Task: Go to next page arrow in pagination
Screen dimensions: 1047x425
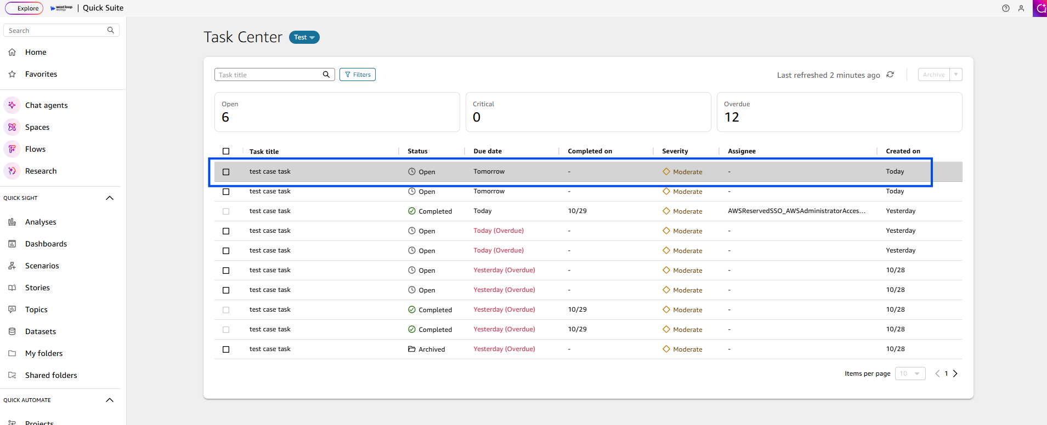Action: pyautogui.click(x=955, y=374)
